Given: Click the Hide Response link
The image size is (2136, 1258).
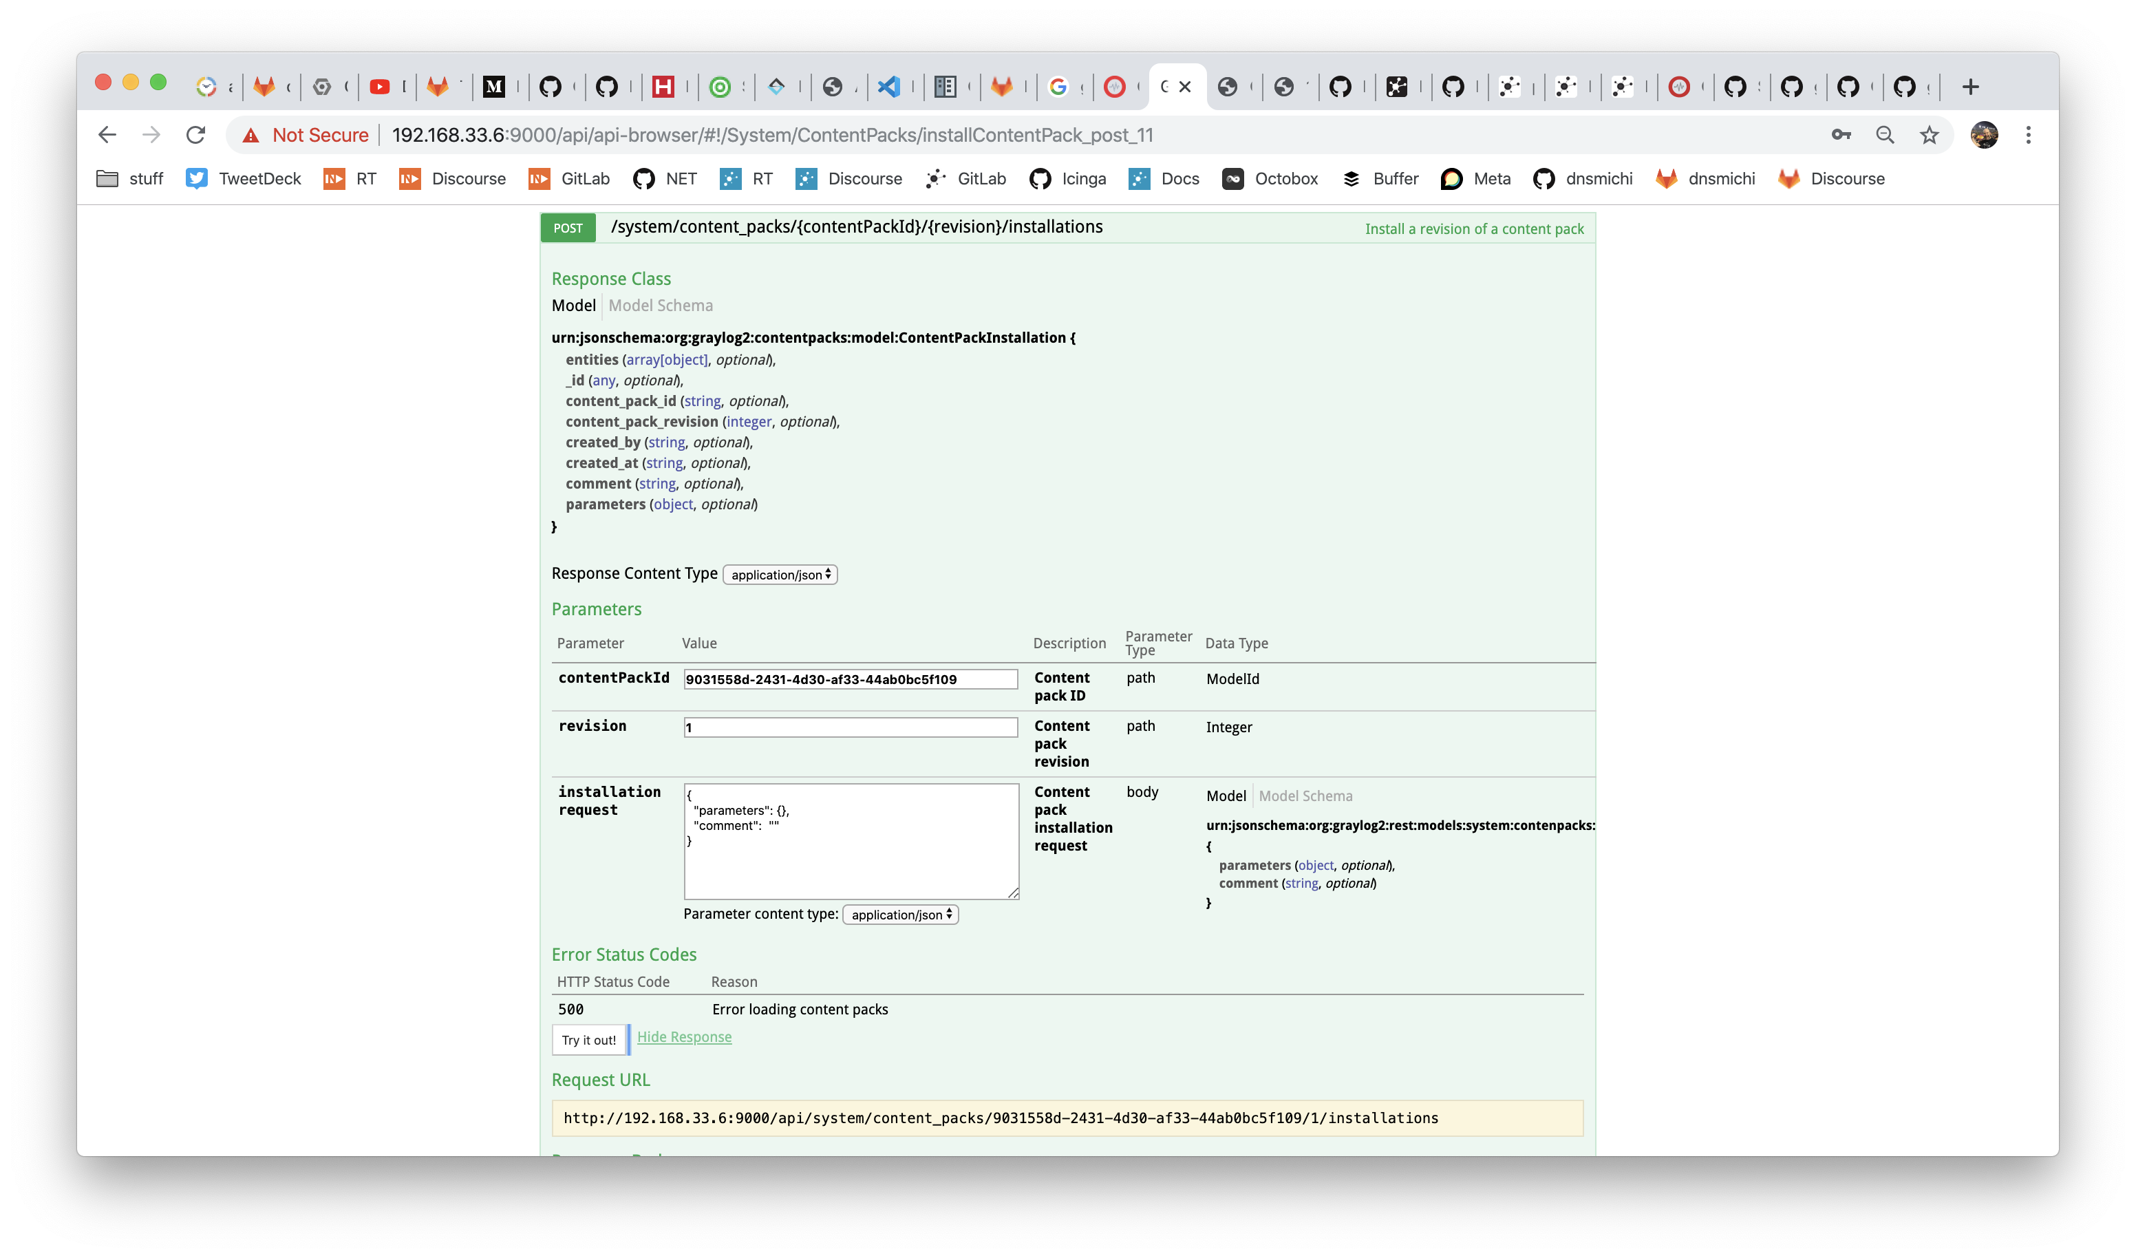Looking at the screenshot, I should (x=684, y=1036).
